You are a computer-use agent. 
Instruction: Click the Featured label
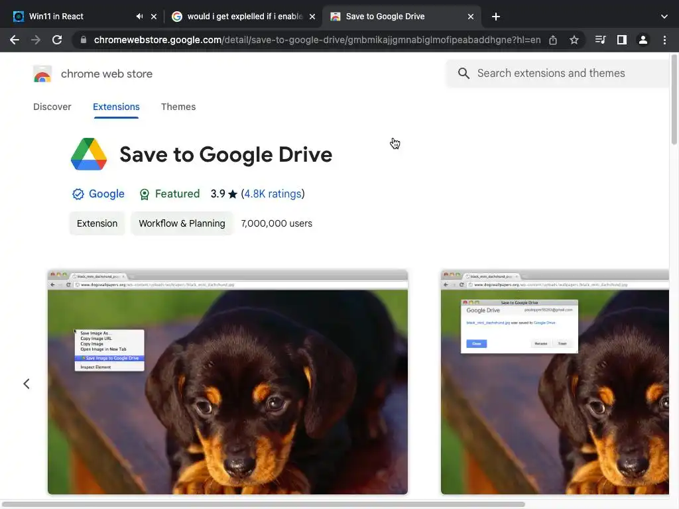click(177, 194)
